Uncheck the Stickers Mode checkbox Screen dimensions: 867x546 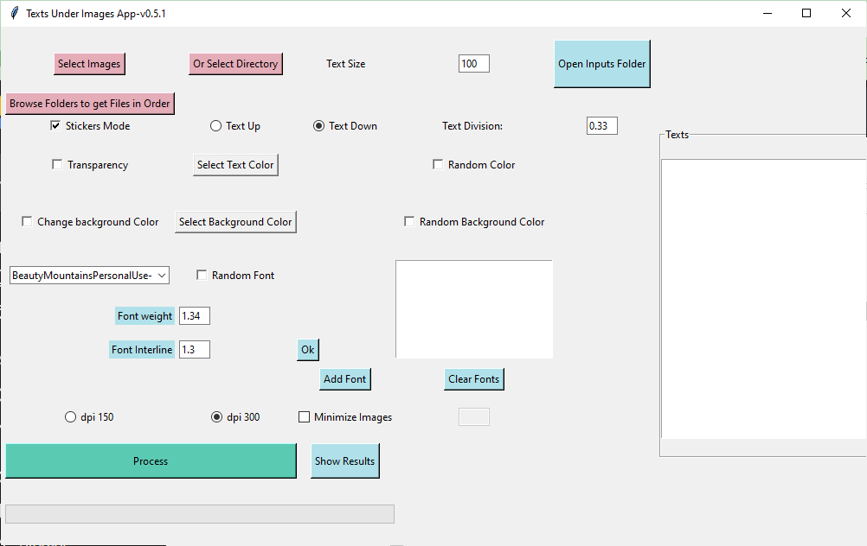[55, 125]
